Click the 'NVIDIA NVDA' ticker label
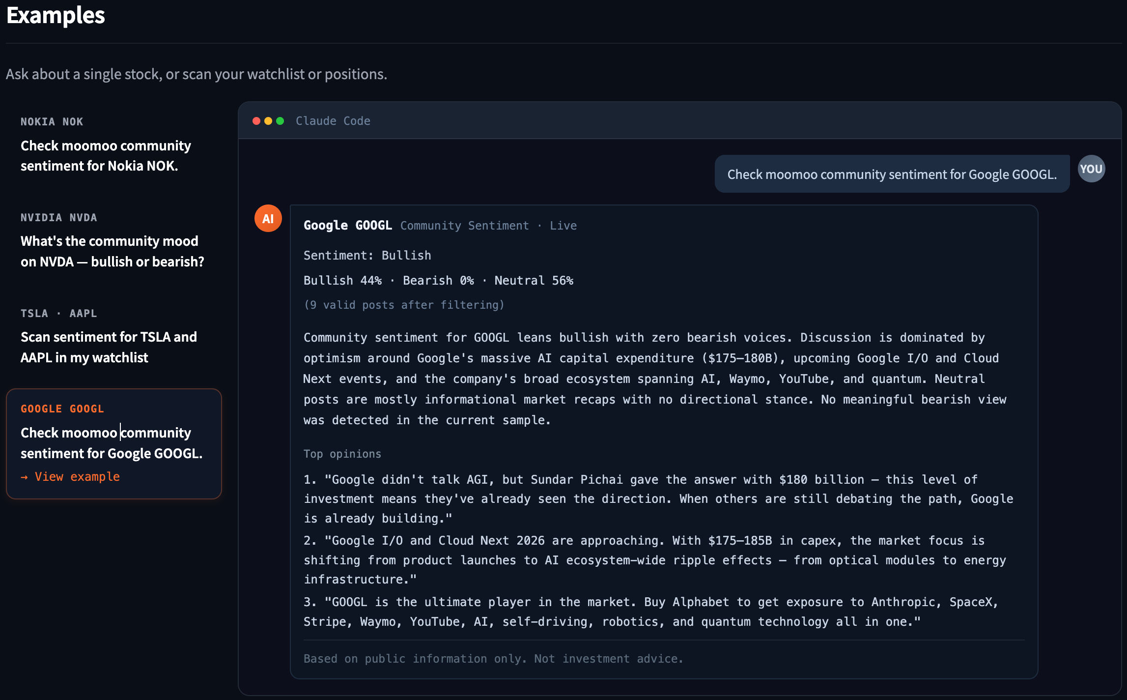This screenshot has width=1127, height=700. [59, 218]
